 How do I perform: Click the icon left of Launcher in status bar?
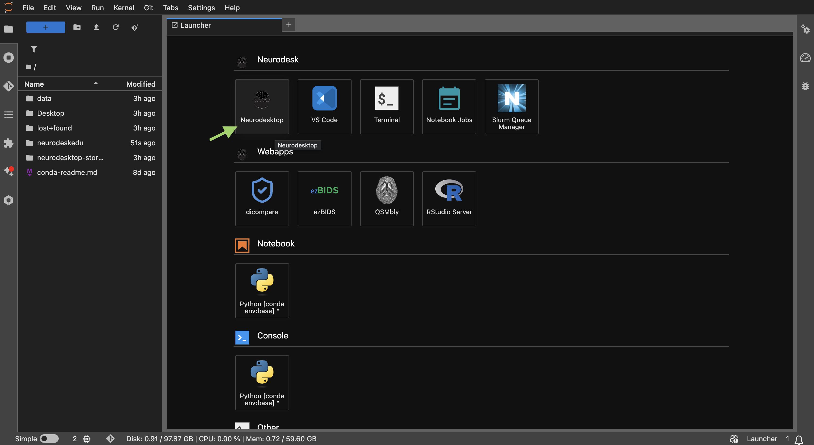(734, 439)
